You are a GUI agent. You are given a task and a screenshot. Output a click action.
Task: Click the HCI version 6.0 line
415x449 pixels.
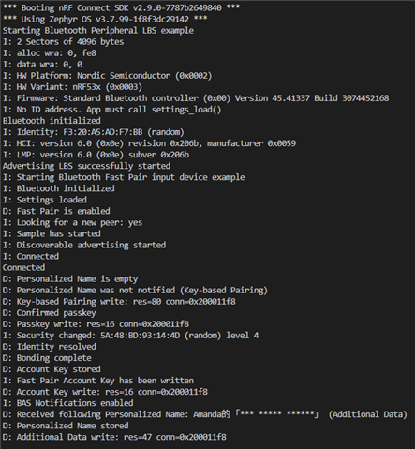point(149,143)
